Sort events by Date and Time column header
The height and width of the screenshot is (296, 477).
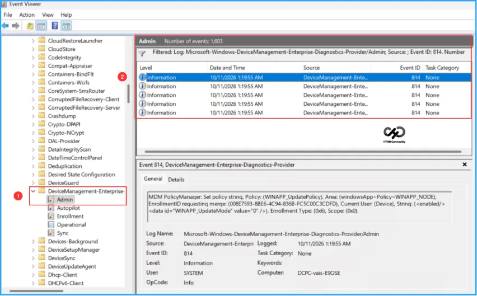(x=227, y=68)
